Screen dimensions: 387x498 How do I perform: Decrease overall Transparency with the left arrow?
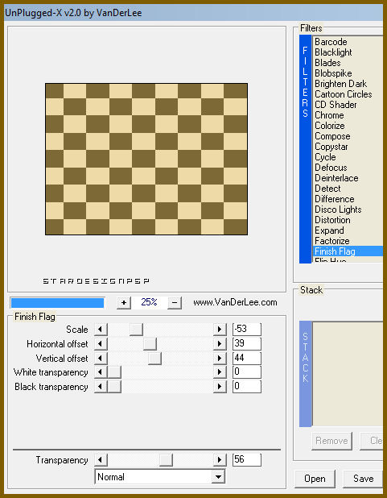click(101, 460)
